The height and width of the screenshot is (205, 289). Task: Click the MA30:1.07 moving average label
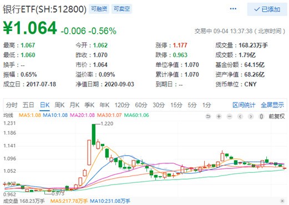[109, 115]
